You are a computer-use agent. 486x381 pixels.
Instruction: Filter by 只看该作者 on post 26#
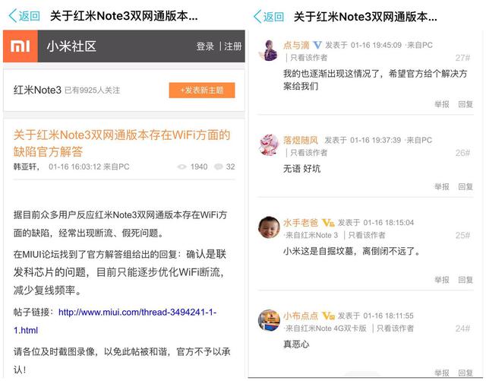pyautogui.click(x=309, y=153)
